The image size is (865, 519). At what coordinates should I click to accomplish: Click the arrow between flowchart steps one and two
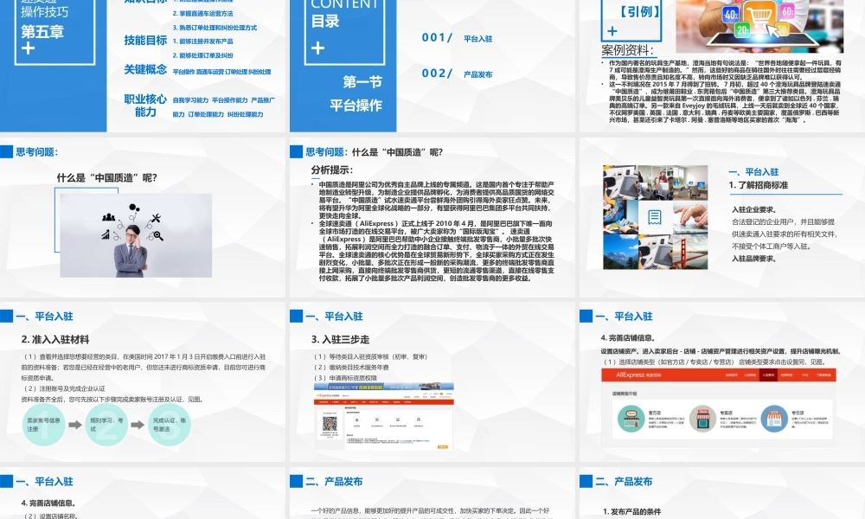74,424
